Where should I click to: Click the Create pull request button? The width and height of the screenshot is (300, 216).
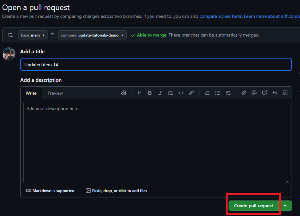pos(253,206)
